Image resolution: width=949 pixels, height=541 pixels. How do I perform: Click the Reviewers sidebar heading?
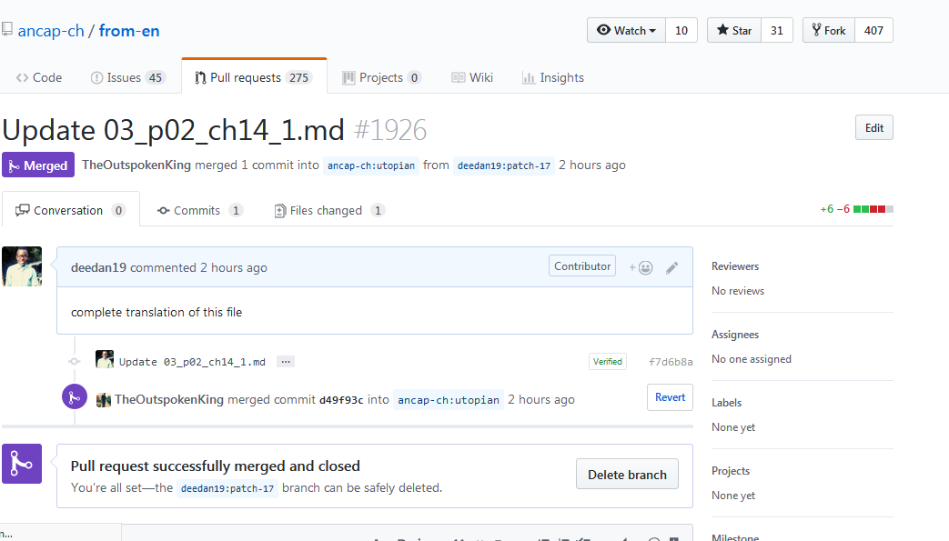(x=735, y=266)
